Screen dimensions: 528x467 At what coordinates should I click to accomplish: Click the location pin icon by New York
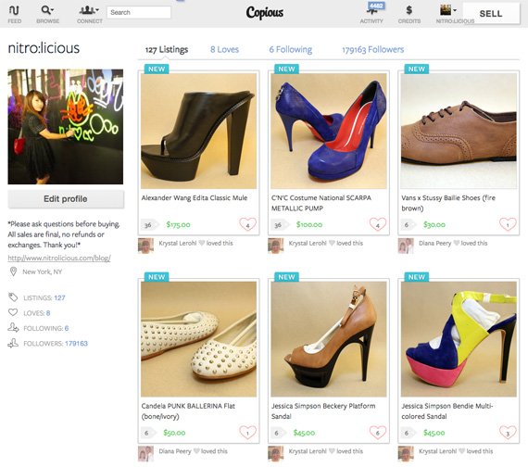[x=13, y=271]
